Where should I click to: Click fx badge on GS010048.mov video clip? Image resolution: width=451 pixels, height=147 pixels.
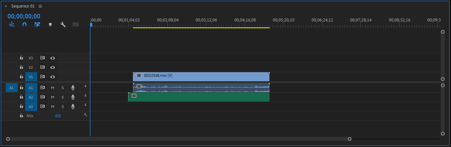tap(139, 76)
